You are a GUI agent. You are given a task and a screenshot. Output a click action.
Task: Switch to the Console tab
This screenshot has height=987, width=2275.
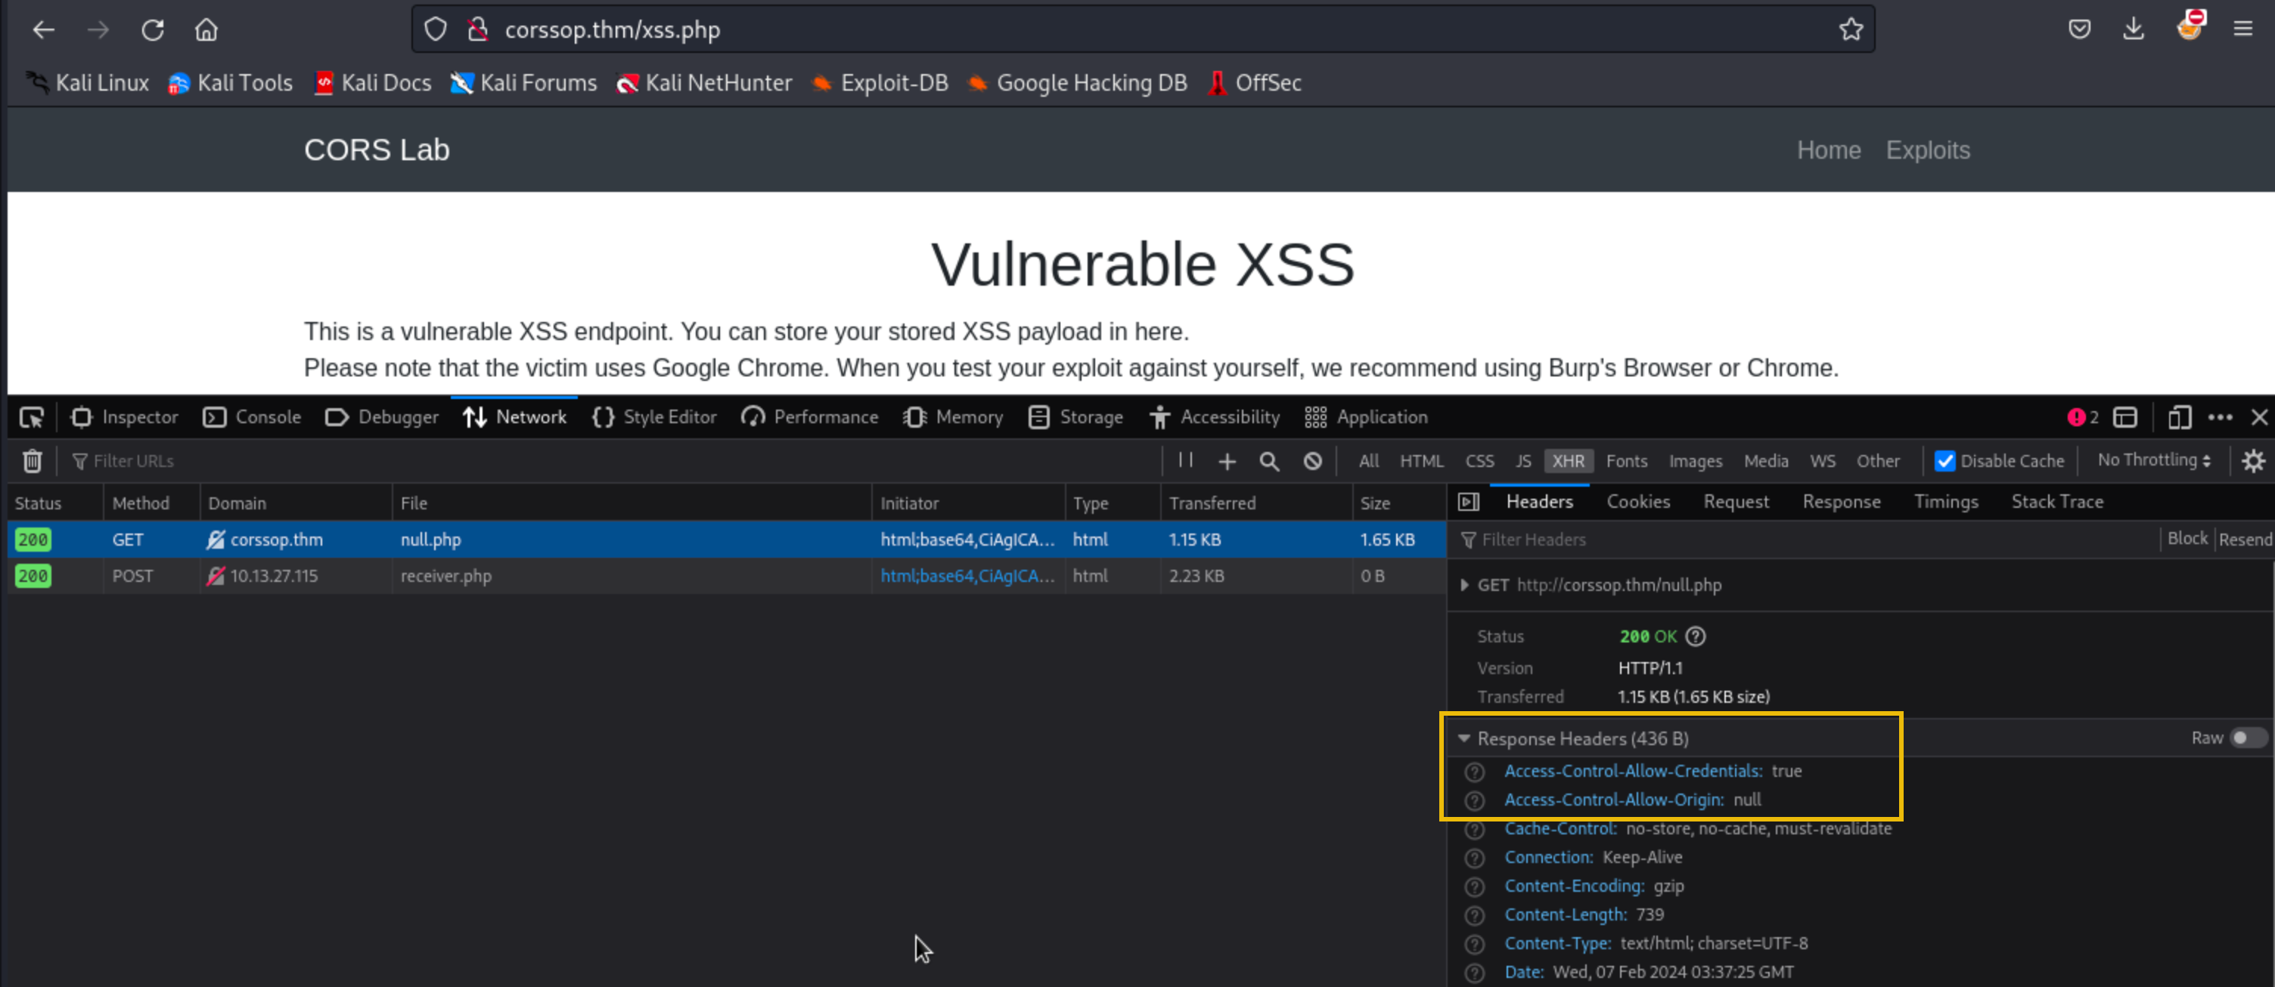pos(252,416)
